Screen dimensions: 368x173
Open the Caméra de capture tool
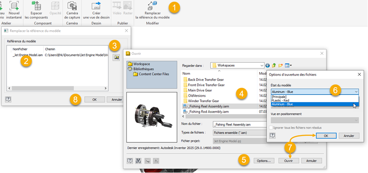[x=72, y=10]
